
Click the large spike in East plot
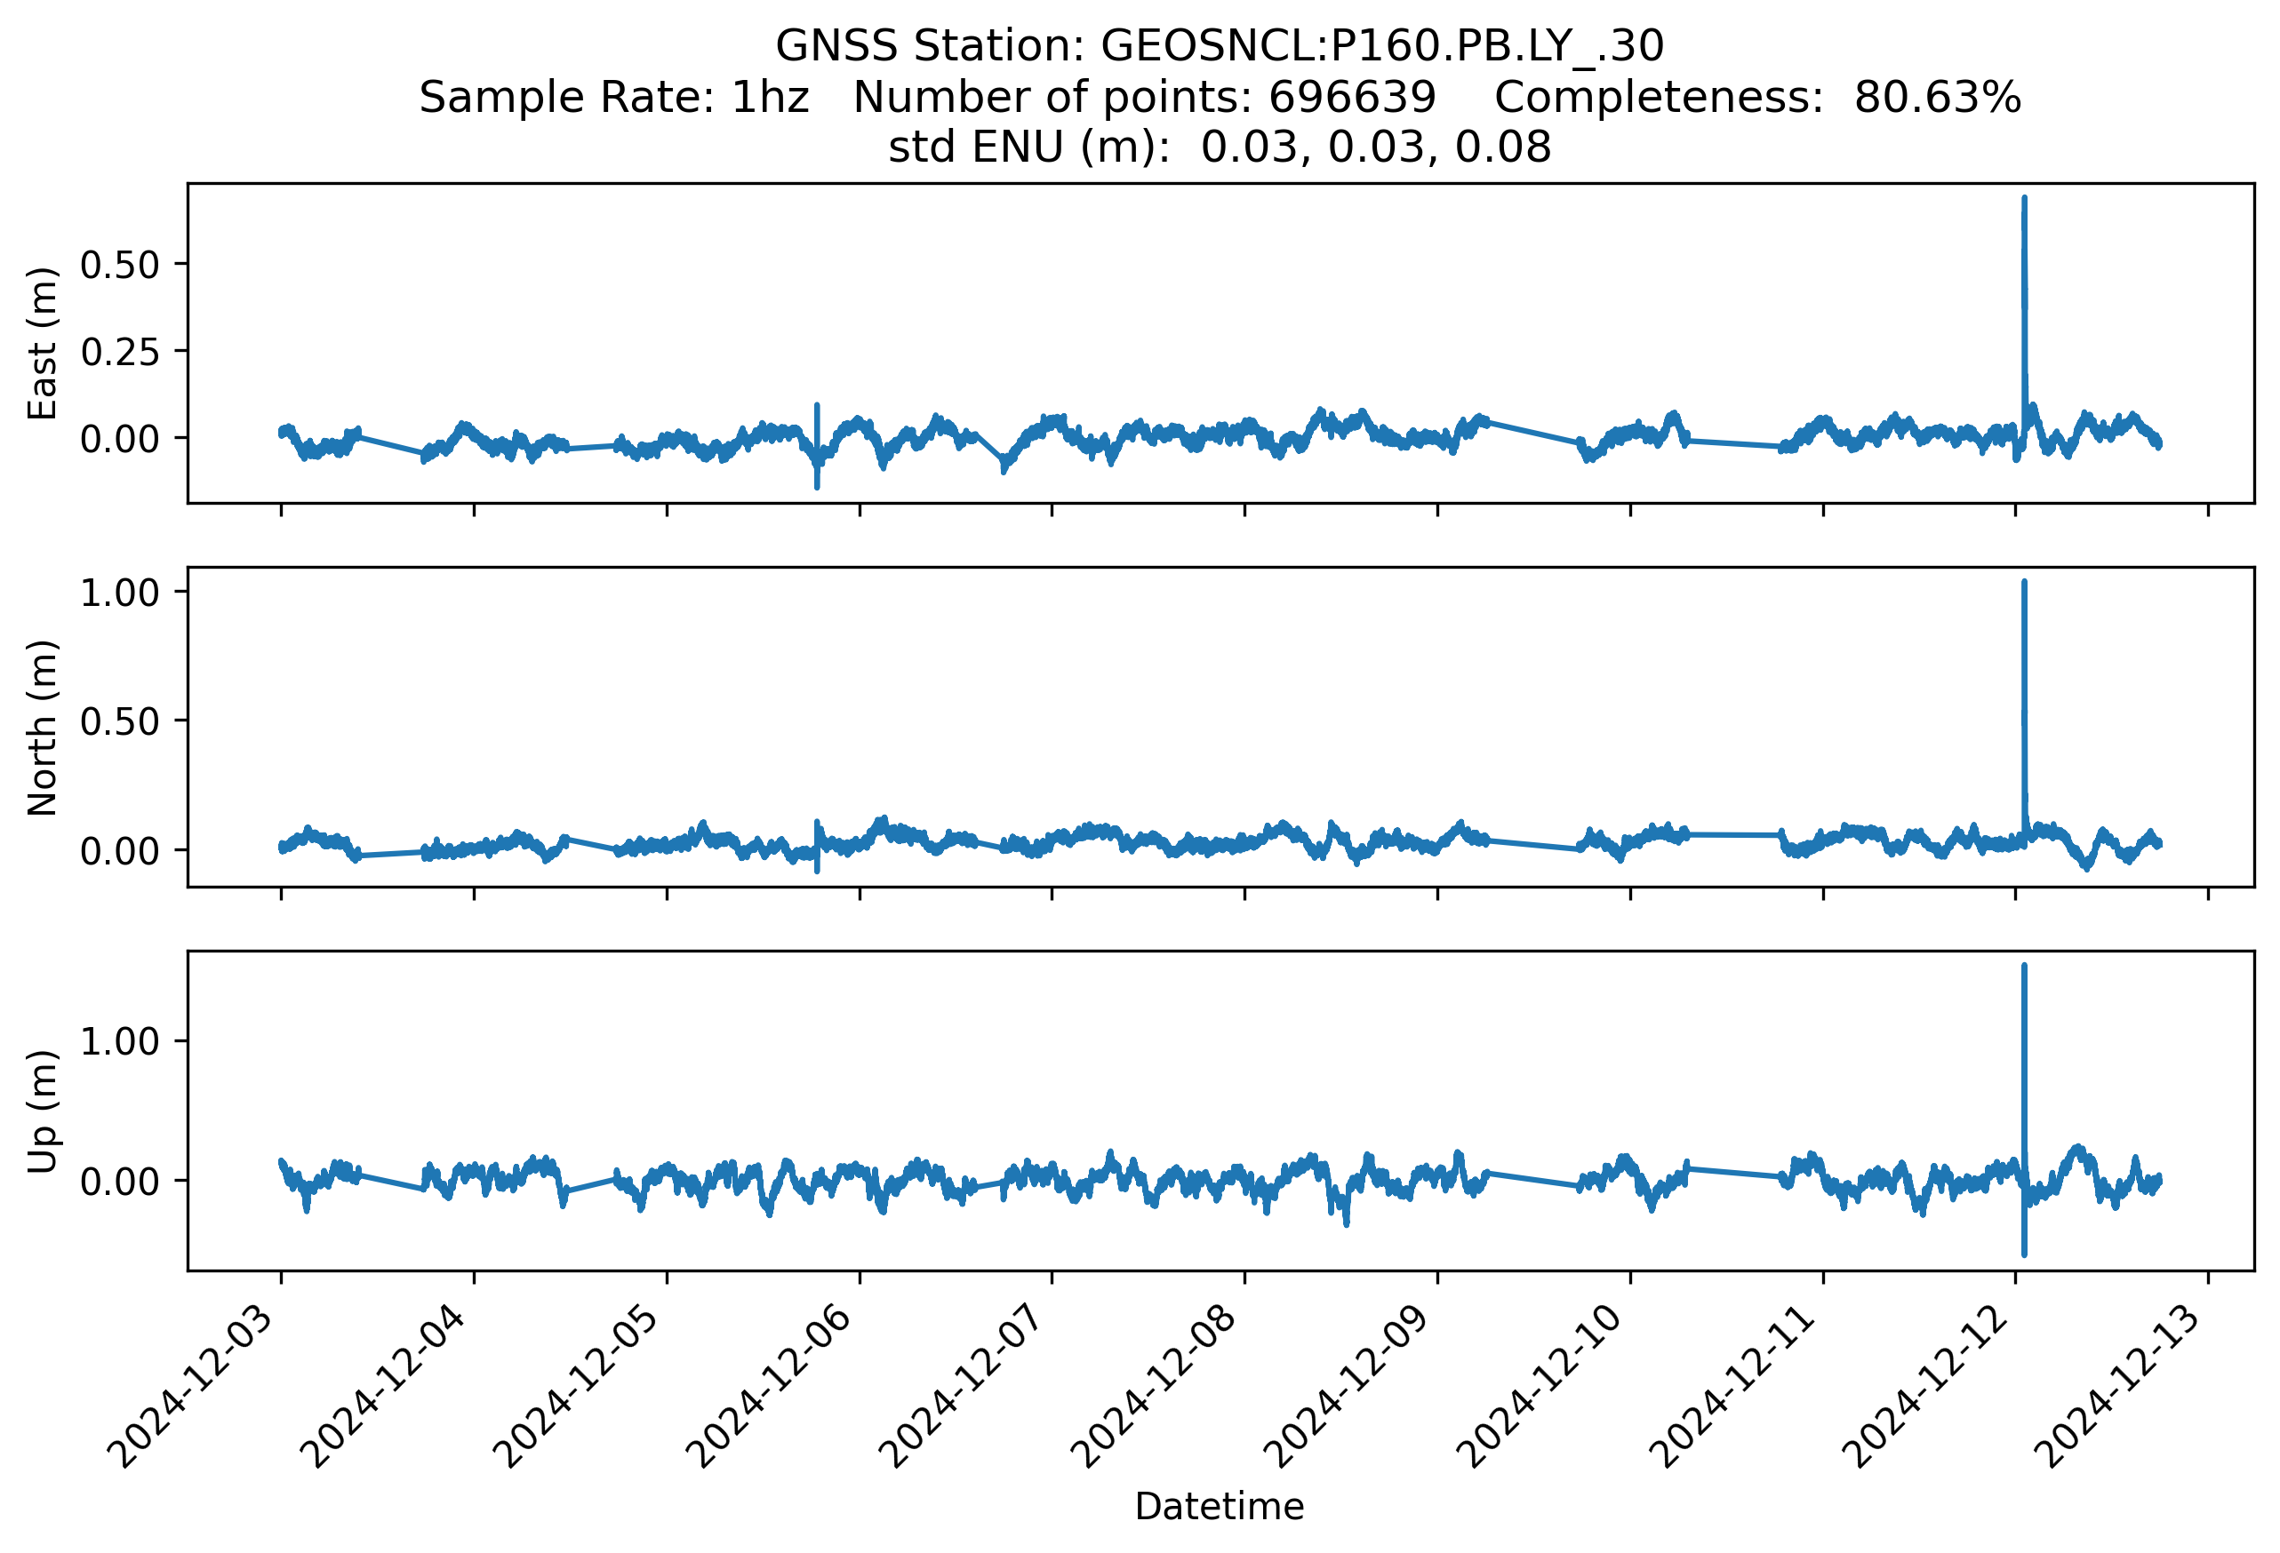click(x=2024, y=275)
